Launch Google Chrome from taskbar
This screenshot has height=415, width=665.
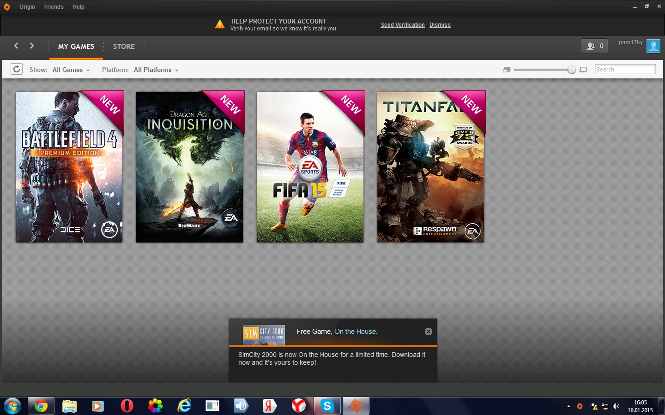[x=41, y=406]
